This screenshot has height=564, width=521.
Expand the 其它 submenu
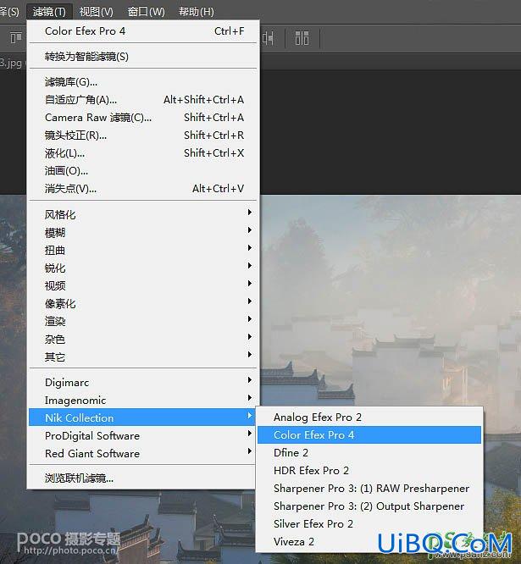143,357
